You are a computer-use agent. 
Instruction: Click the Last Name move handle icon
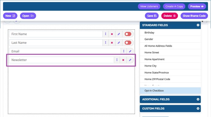click(105, 43)
